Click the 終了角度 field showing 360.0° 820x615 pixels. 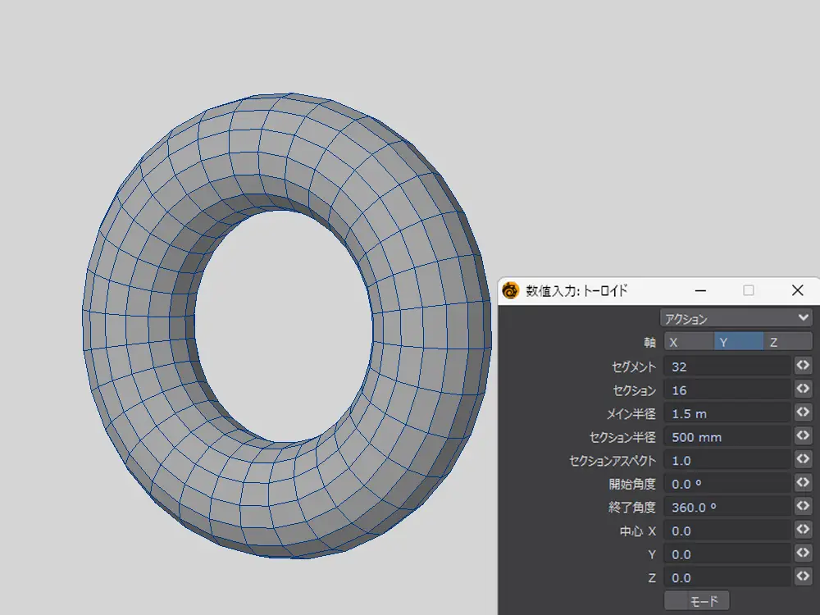[727, 507]
